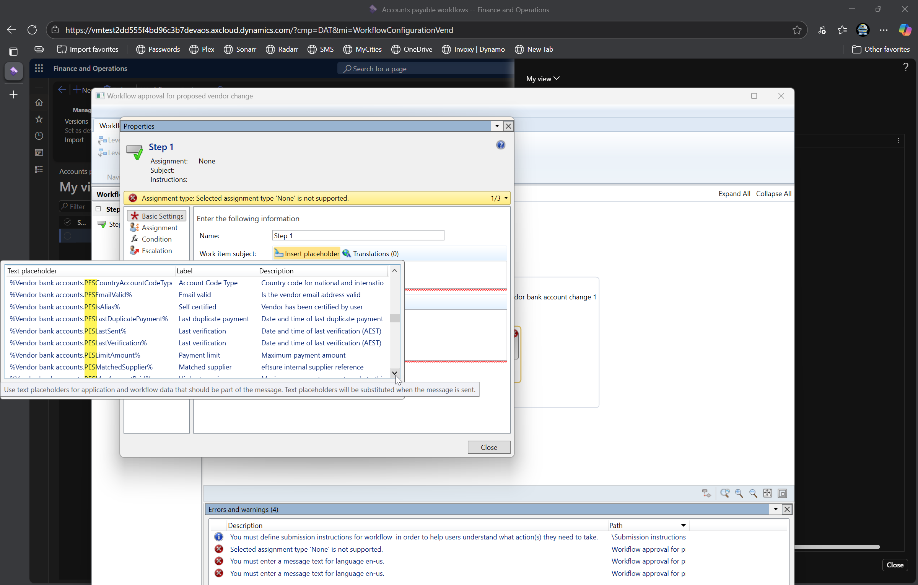This screenshot has width=918, height=585.
Task: Click the mini-map overview icon
Action: point(782,493)
